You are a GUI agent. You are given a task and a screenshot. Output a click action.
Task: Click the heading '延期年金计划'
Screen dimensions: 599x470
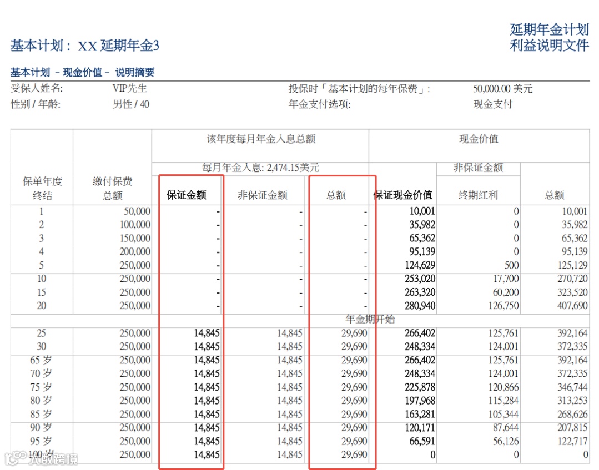click(x=549, y=29)
